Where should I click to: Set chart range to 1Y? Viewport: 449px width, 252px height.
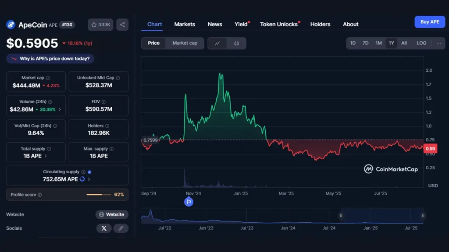[x=391, y=43]
